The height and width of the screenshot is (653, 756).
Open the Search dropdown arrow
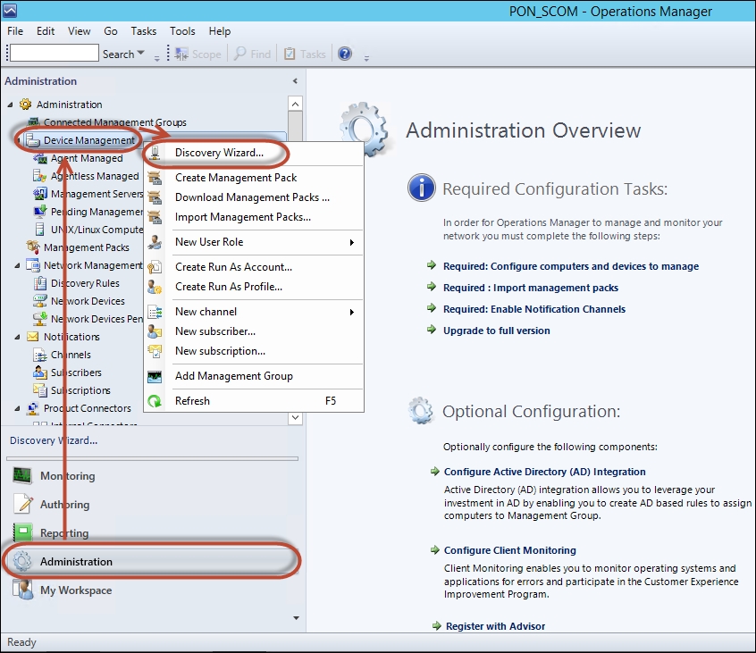pyautogui.click(x=141, y=54)
